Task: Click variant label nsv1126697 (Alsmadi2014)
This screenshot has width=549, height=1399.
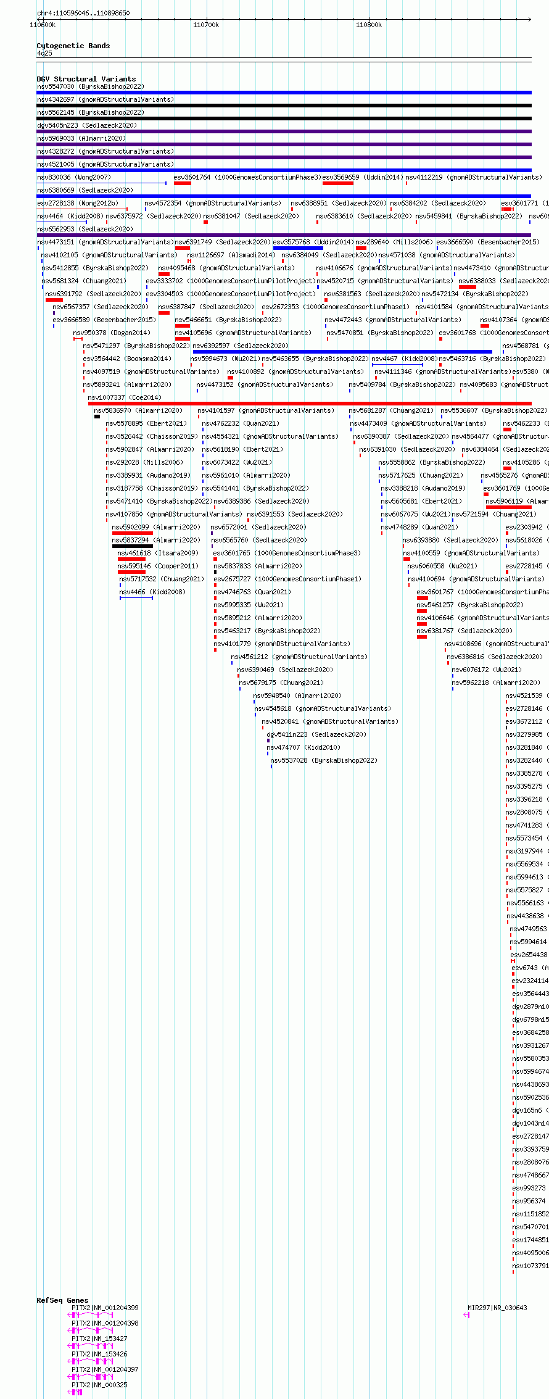Action: tap(231, 255)
